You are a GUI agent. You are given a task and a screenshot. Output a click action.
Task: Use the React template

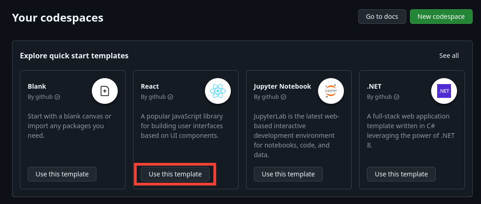(175, 174)
